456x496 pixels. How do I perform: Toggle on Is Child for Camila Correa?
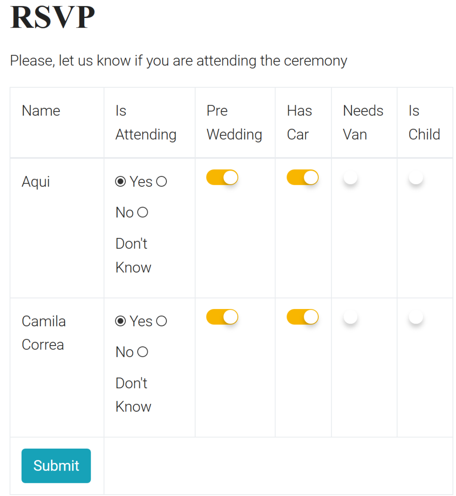[416, 317]
